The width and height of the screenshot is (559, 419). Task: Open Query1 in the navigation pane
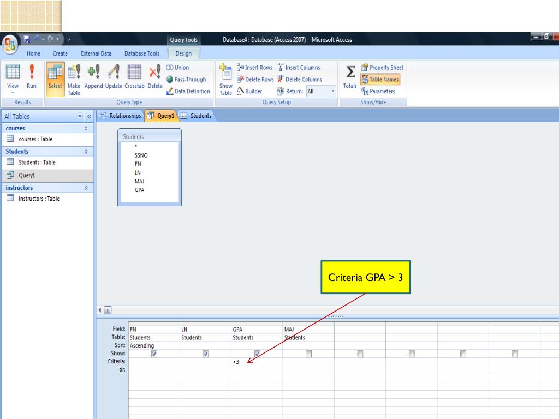(47, 175)
